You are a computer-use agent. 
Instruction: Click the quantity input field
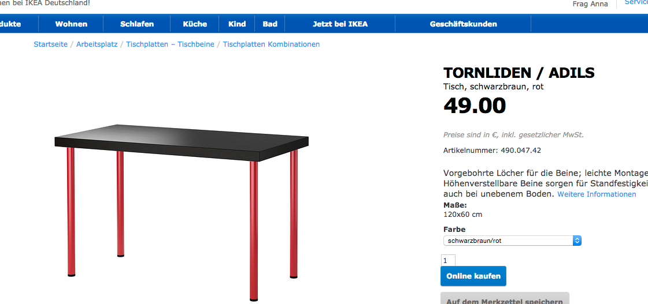pos(449,261)
